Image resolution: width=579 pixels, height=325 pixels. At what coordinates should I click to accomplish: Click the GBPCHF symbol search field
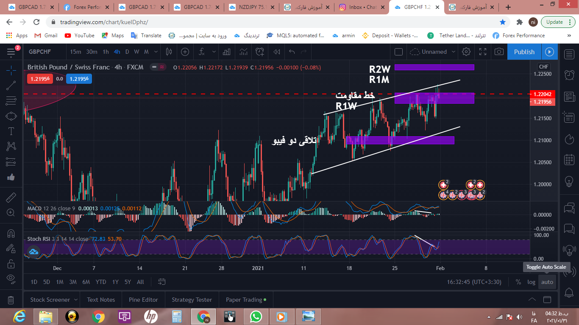[x=40, y=52]
